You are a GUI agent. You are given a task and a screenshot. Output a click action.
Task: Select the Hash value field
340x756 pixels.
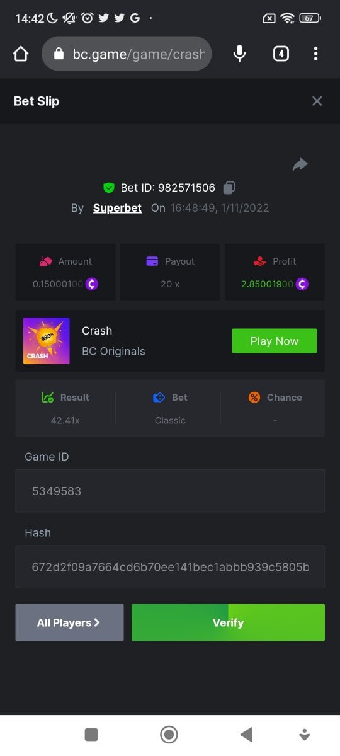click(170, 567)
